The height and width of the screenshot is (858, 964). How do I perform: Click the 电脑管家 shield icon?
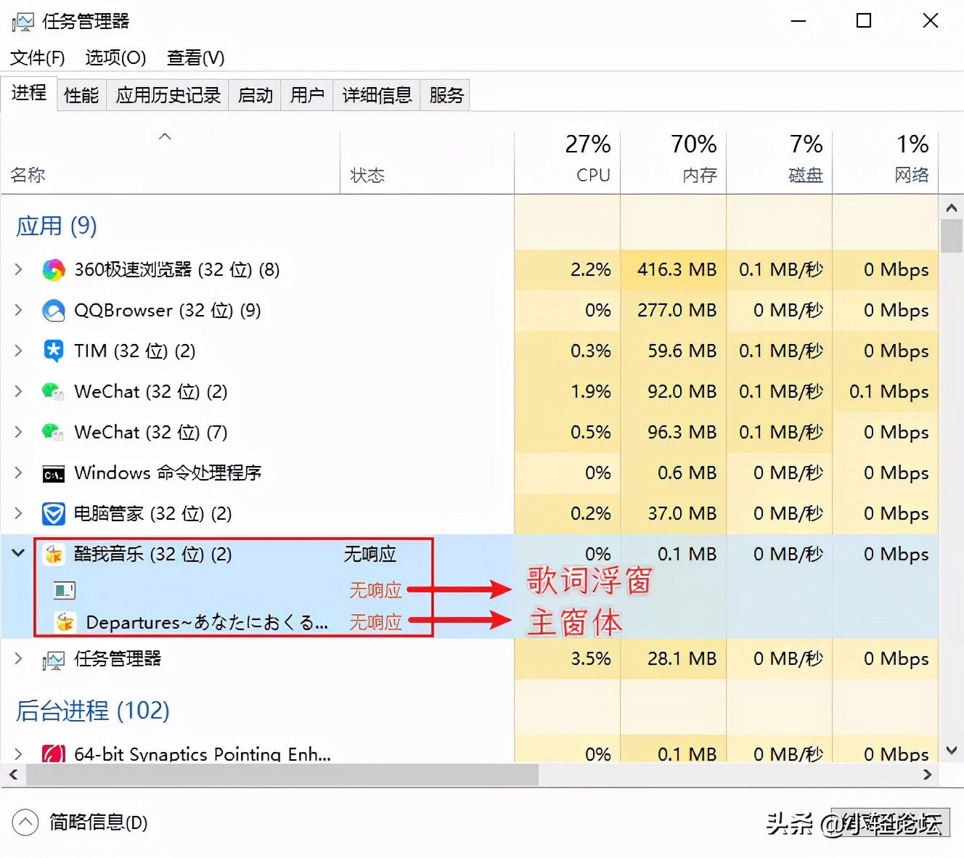coord(53,513)
